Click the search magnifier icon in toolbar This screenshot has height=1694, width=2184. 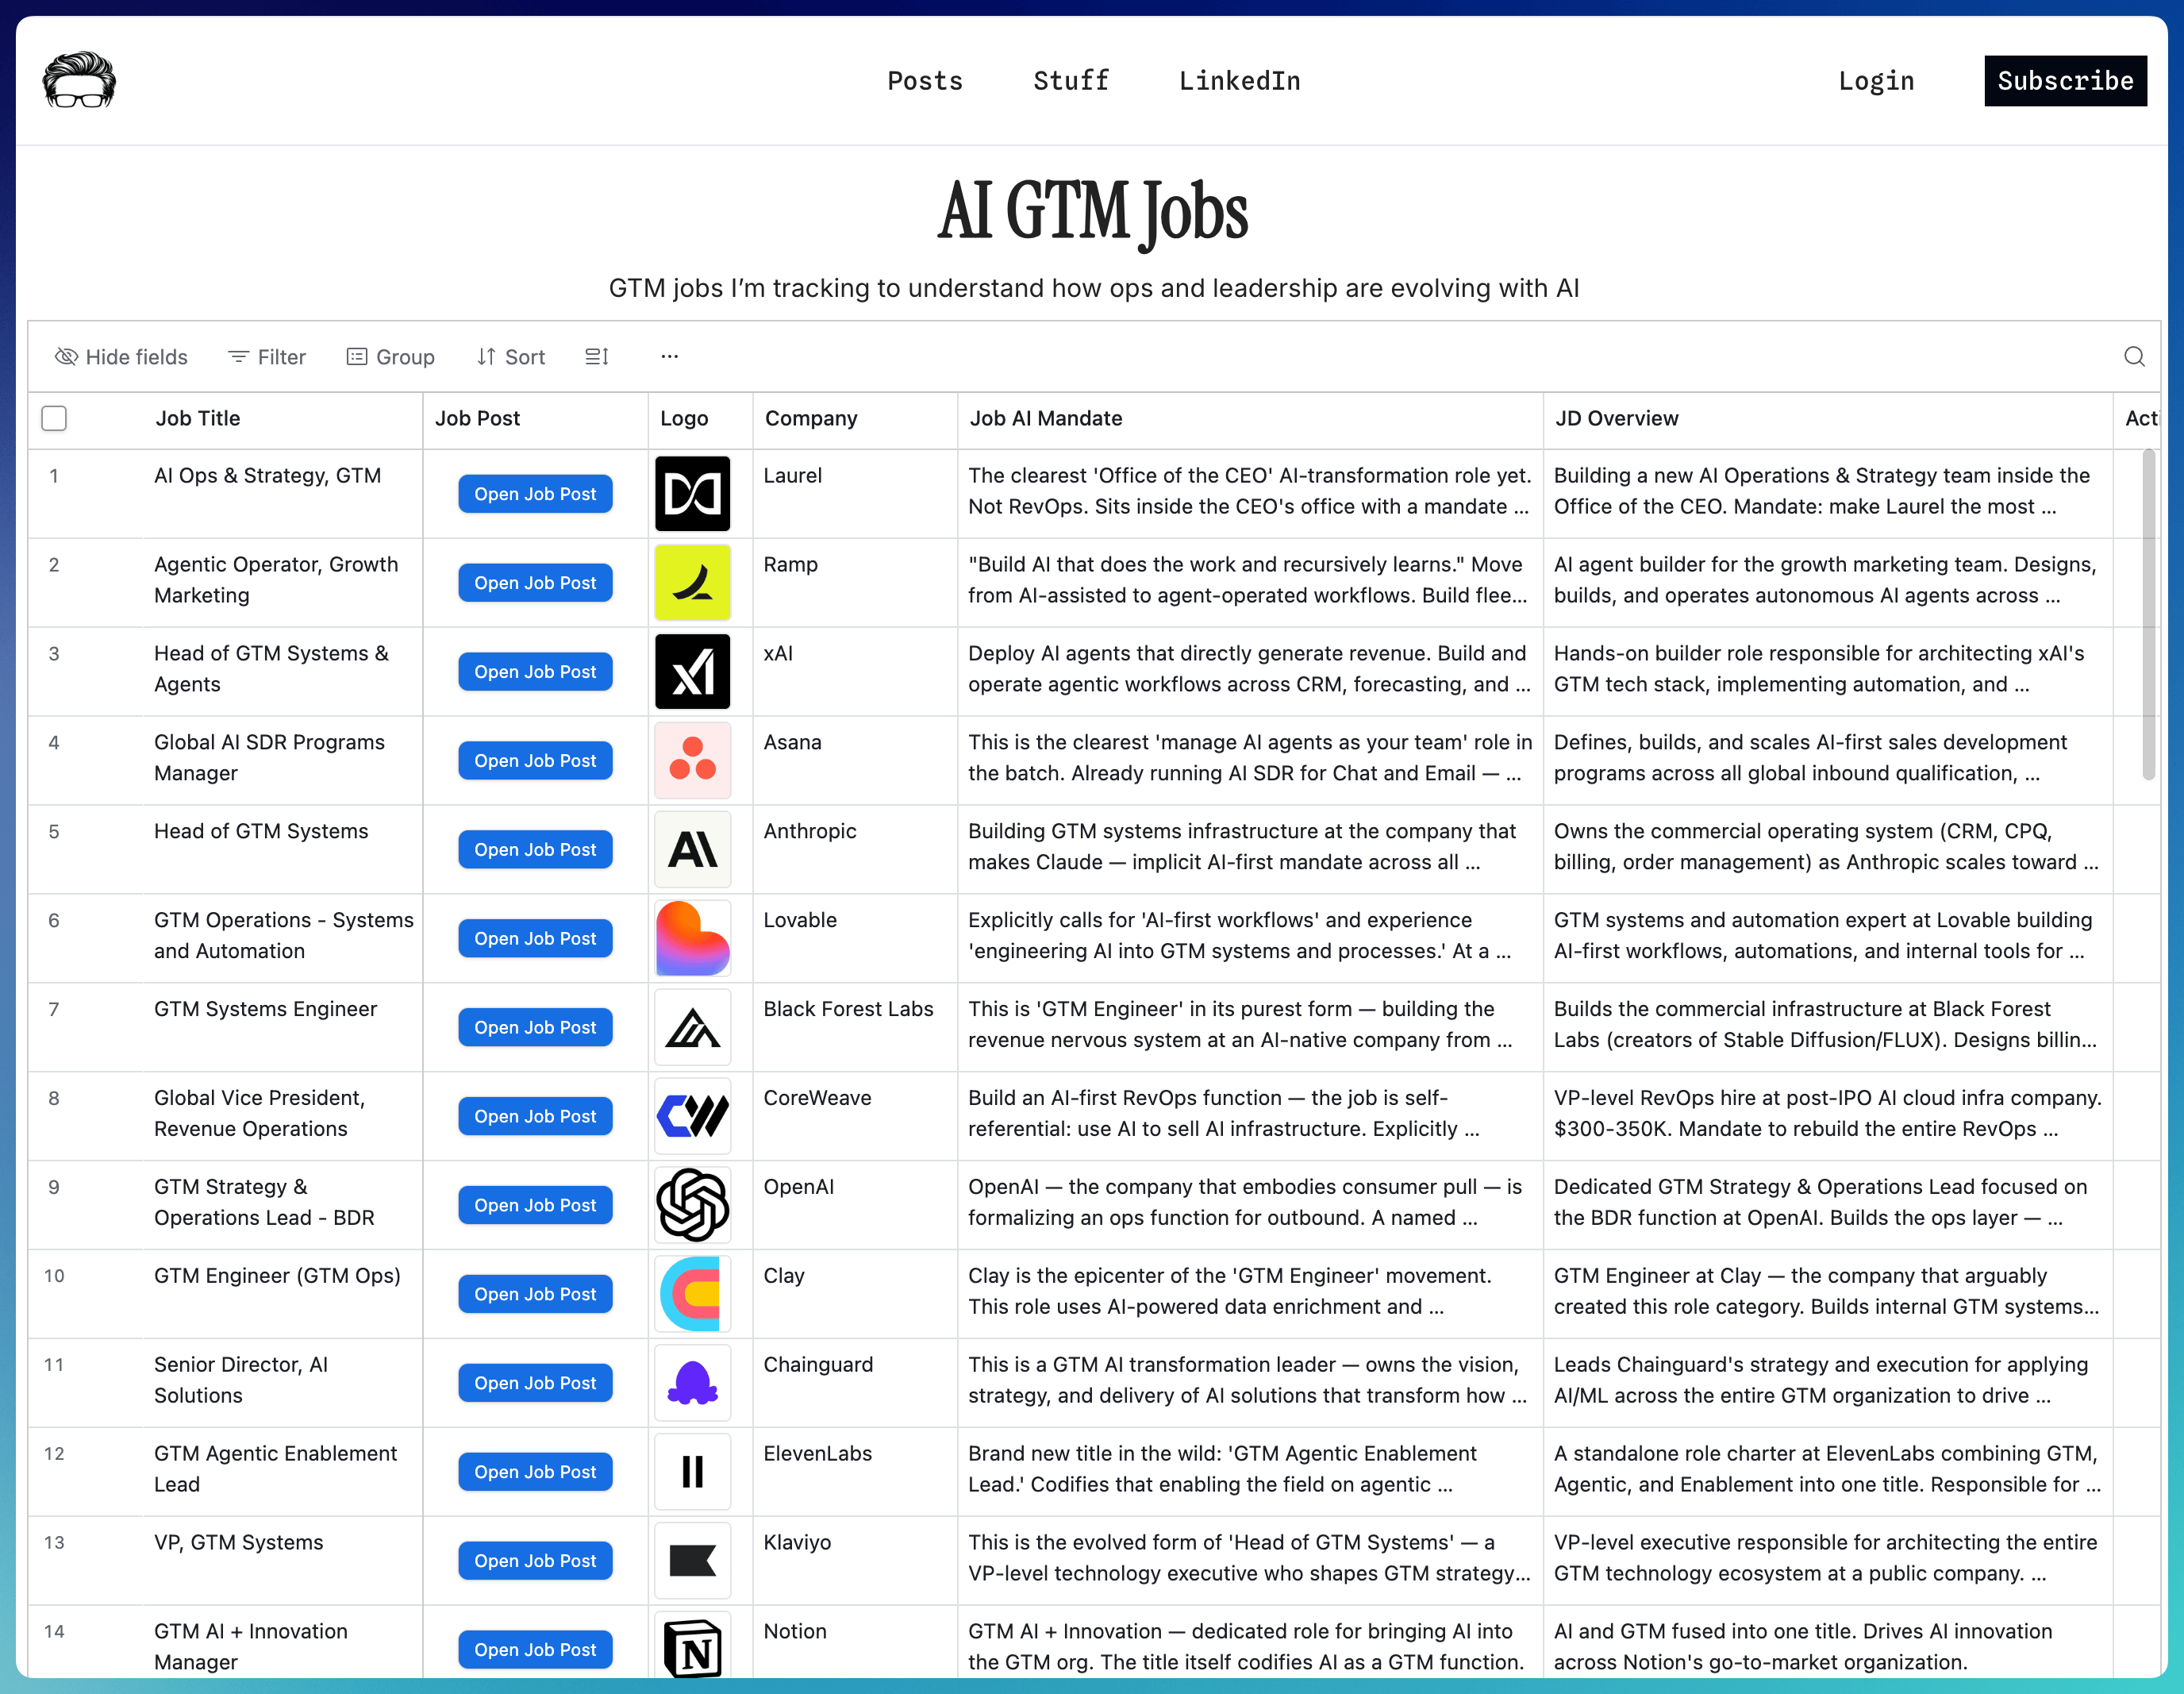[x=2134, y=357]
